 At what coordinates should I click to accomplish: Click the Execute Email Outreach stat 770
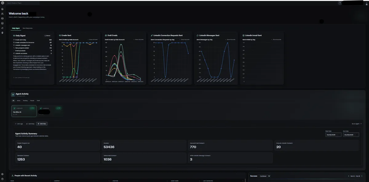click(230, 146)
